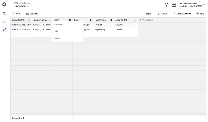
Task: Select Properties in the column menu
Action: click(x=58, y=24)
